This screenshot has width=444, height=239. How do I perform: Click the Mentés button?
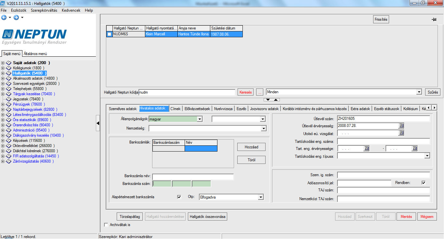406,217
